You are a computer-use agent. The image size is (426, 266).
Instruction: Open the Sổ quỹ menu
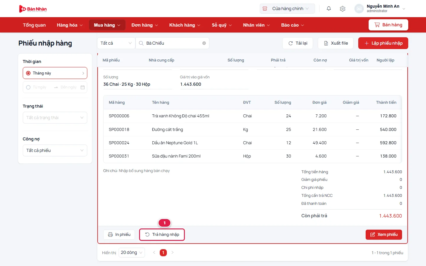click(222, 25)
